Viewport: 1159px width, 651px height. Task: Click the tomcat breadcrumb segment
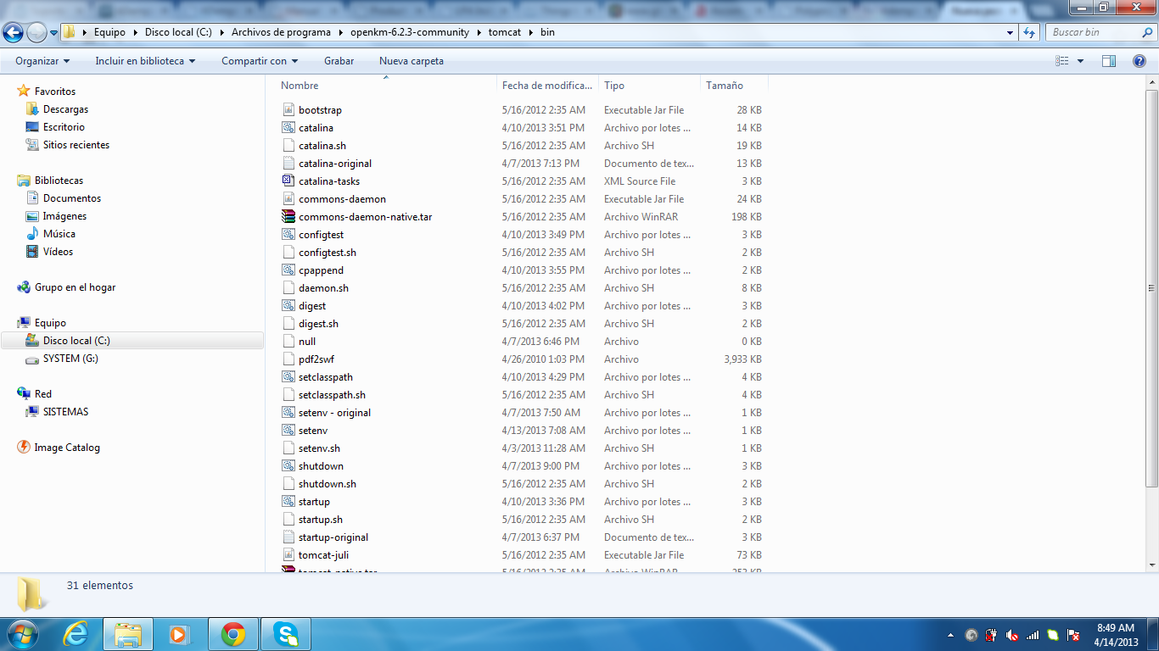[505, 32]
